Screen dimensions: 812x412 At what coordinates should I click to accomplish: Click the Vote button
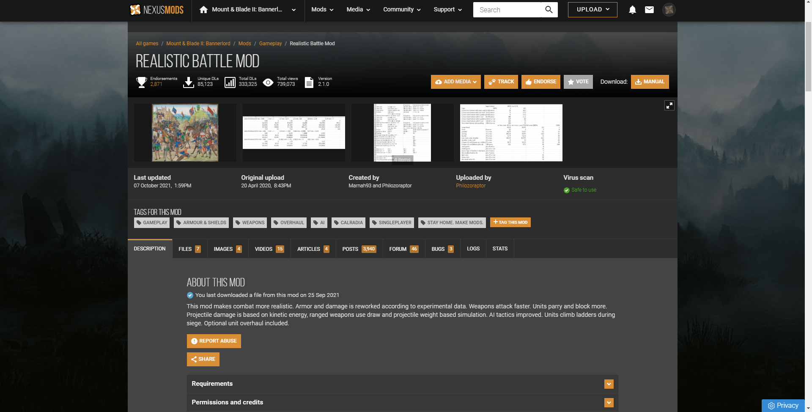pos(578,82)
